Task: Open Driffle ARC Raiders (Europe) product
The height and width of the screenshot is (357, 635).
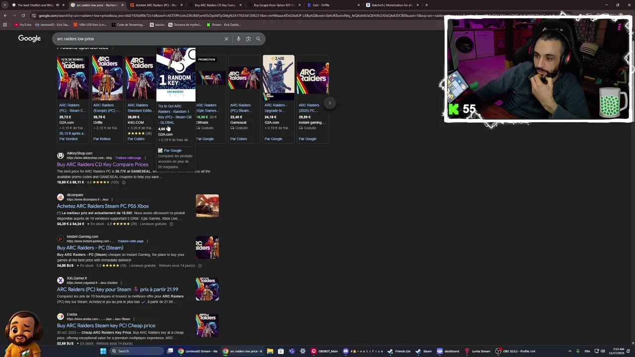Action: (107, 99)
